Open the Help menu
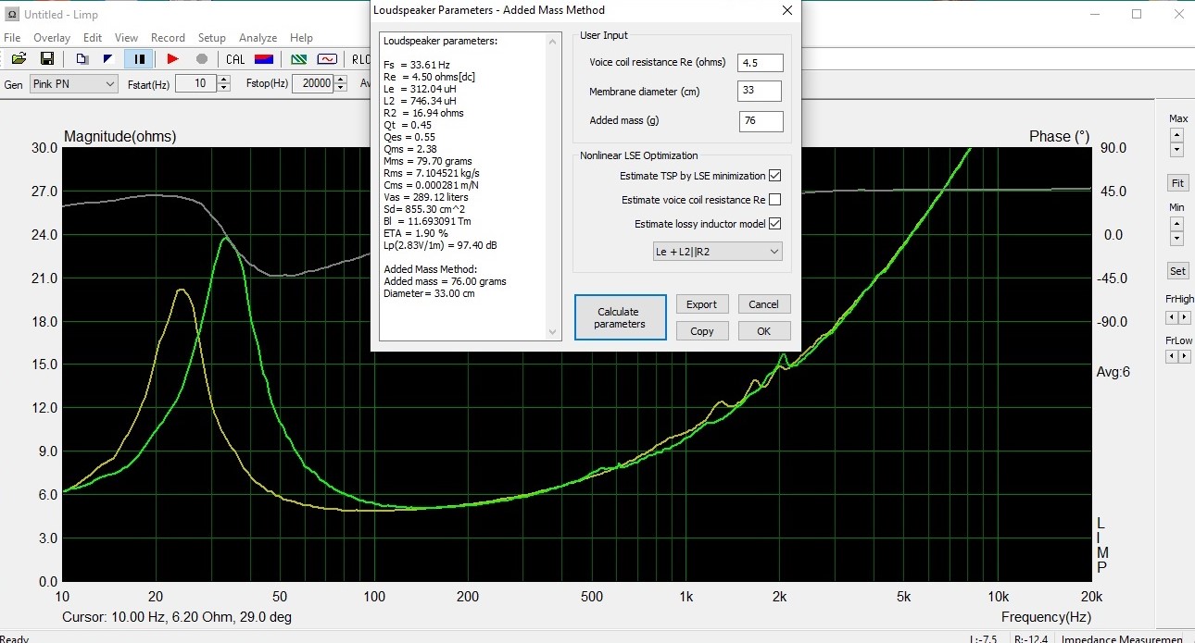This screenshot has width=1195, height=643. pos(301,38)
